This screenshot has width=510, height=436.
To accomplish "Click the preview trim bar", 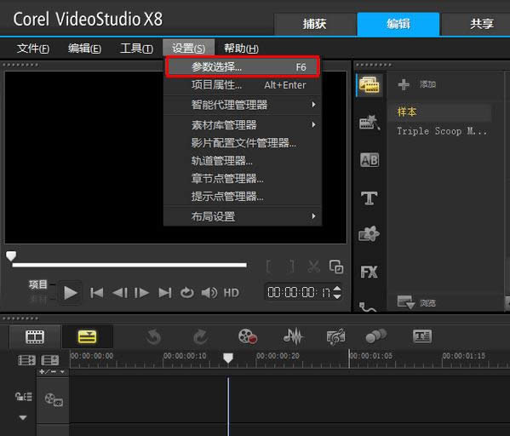I will coord(129,265).
